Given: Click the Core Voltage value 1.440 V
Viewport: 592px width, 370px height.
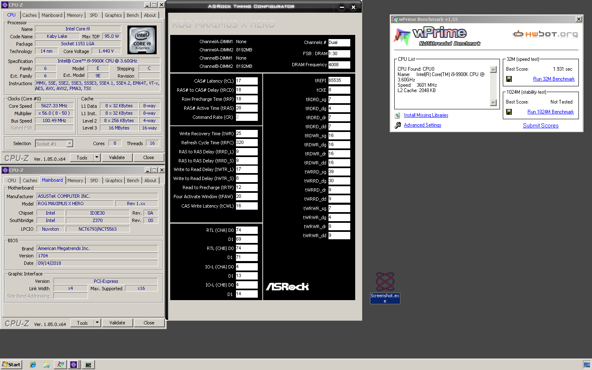Looking at the screenshot, I should click(106, 51).
